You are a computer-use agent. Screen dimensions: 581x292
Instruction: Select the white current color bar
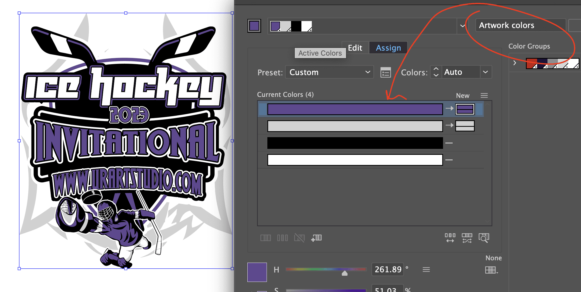click(355, 160)
